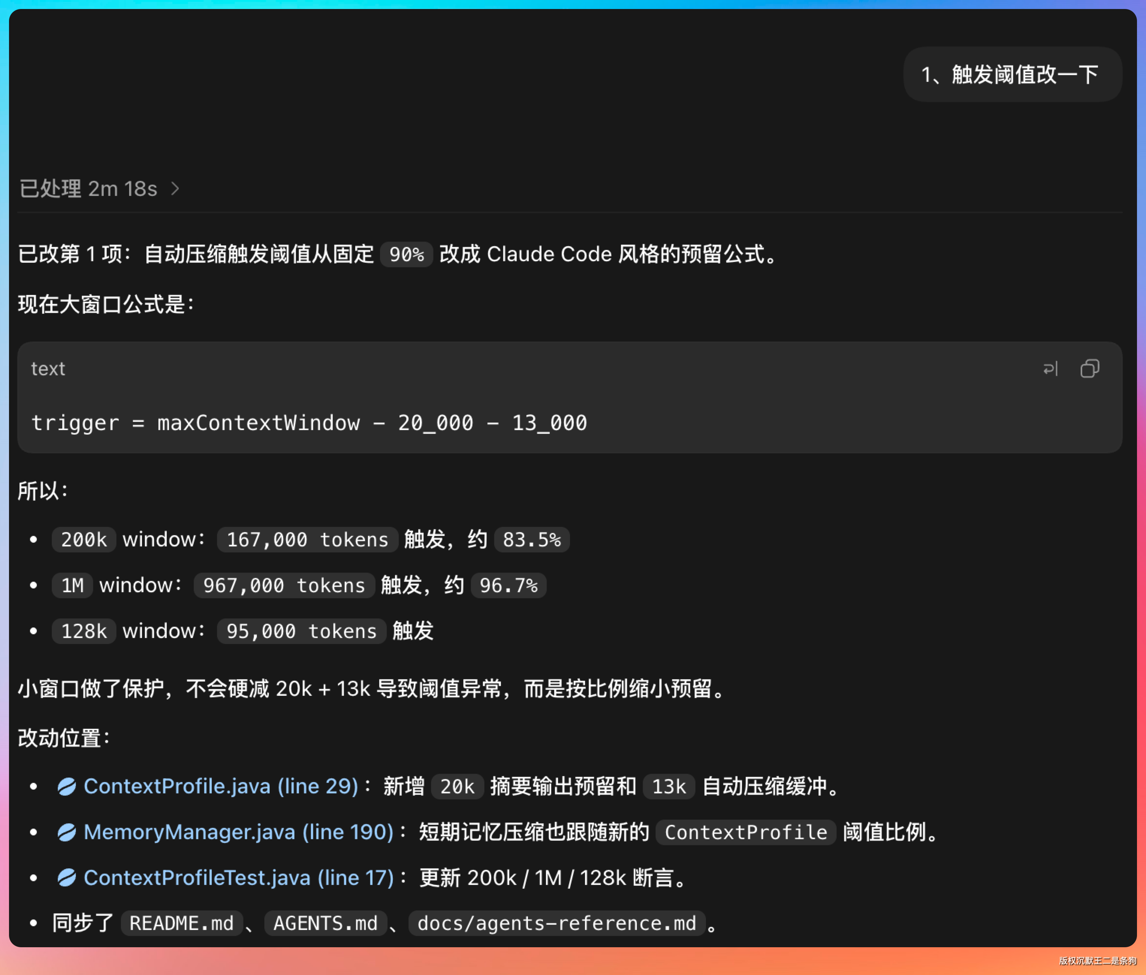Click the file icon beside MemoryManager.java
The height and width of the screenshot is (975, 1146).
pyautogui.click(x=66, y=832)
